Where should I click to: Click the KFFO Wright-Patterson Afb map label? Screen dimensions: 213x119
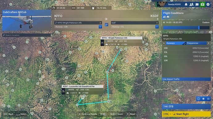click(x=121, y=38)
